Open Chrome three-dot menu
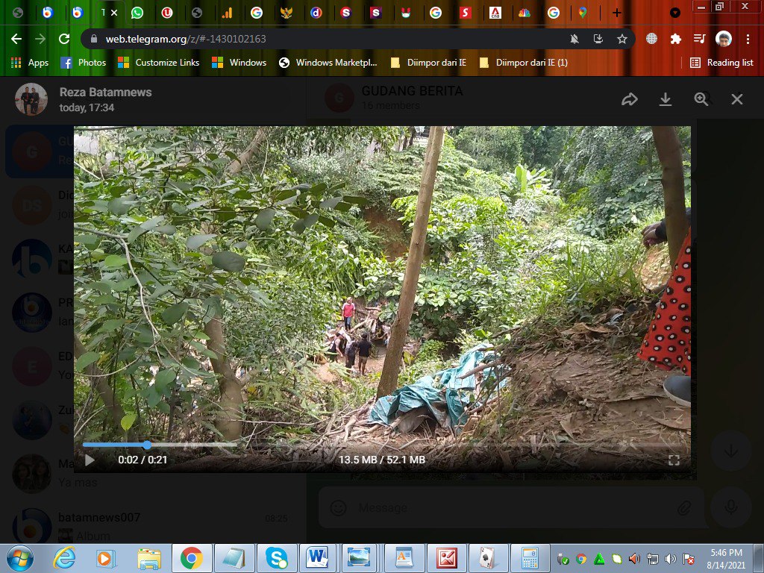Screen dimensions: 764x573 [748, 39]
